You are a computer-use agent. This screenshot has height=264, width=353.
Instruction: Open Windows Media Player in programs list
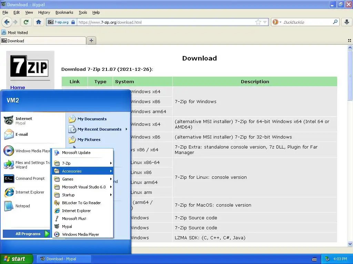coord(82,234)
